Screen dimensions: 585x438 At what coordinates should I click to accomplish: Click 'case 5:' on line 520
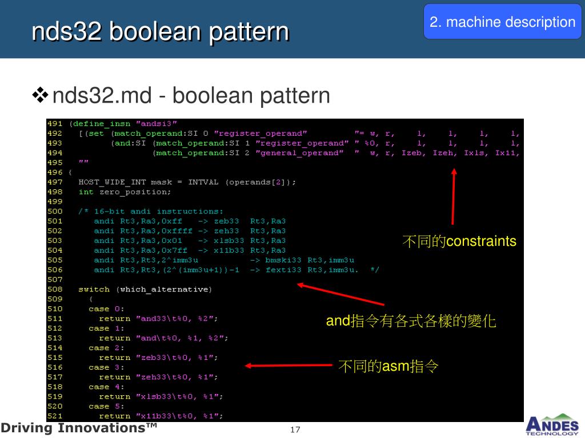click(106, 406)
